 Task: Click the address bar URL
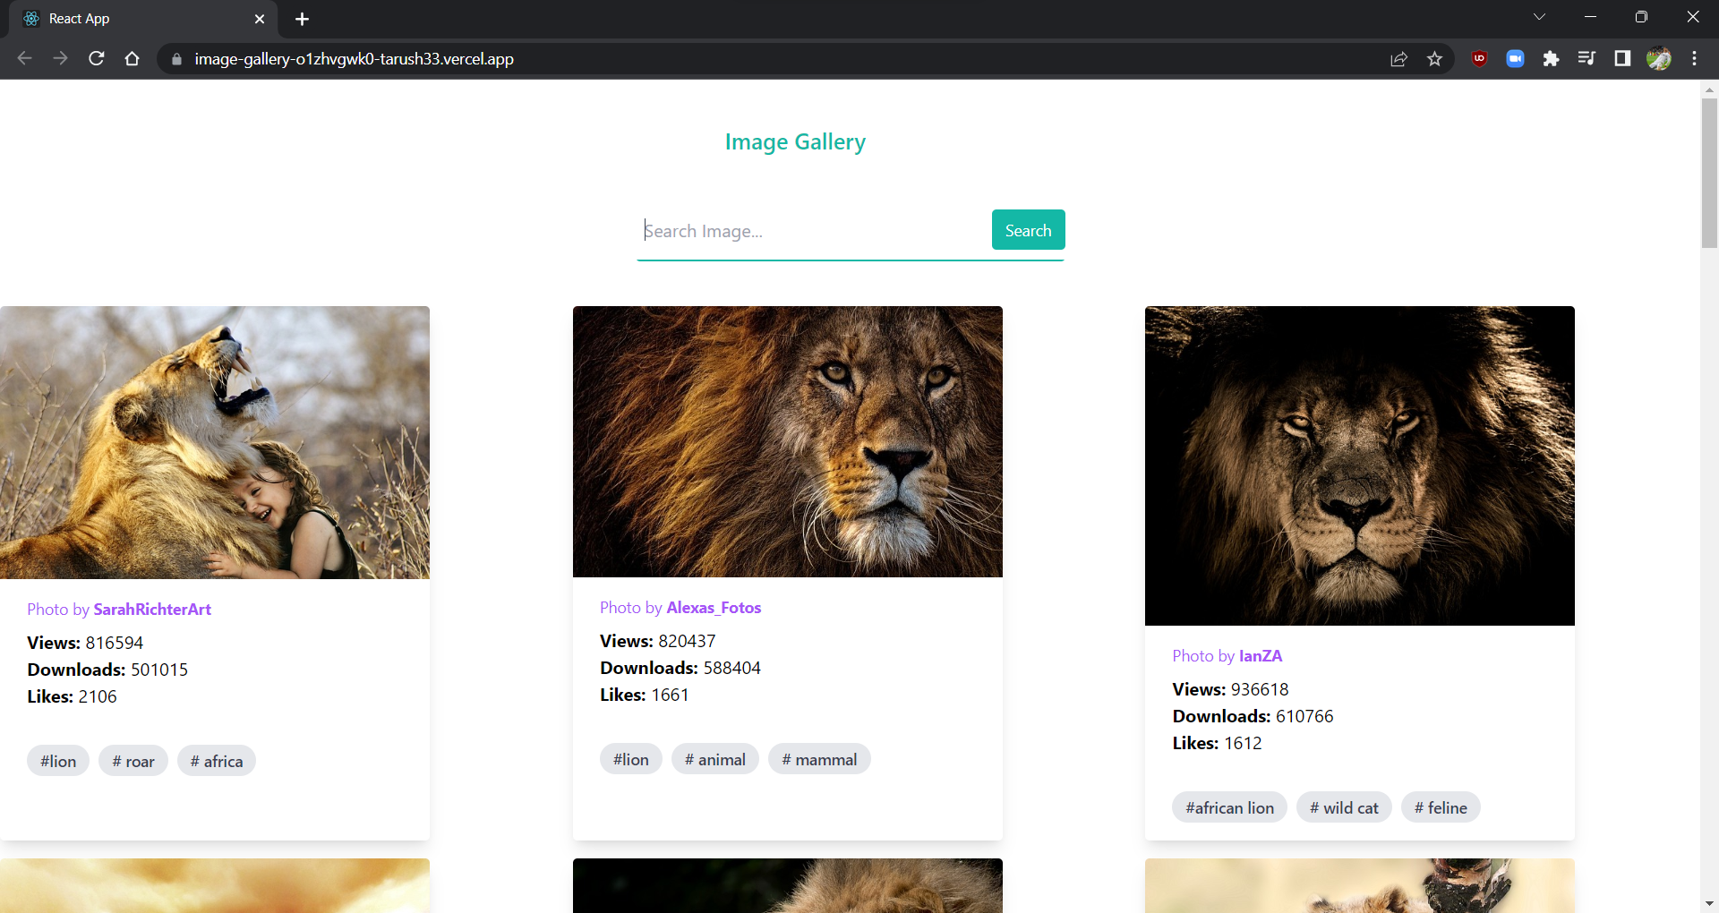pyautogui.click(x=355, y=59)
